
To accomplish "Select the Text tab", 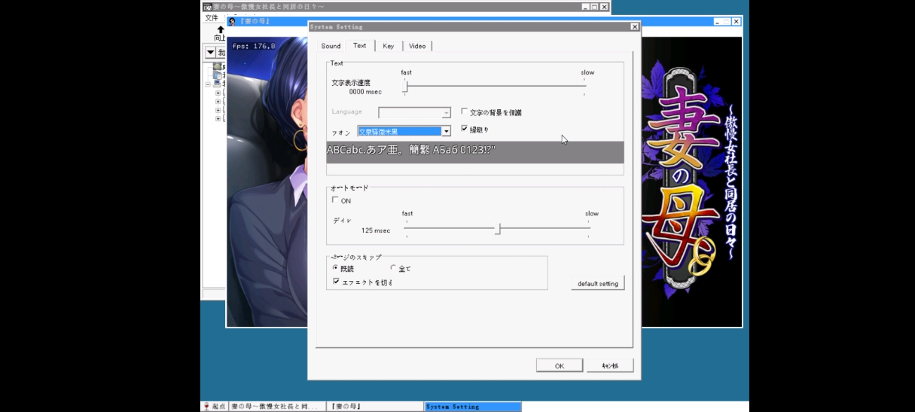I will tap(360, 45).
